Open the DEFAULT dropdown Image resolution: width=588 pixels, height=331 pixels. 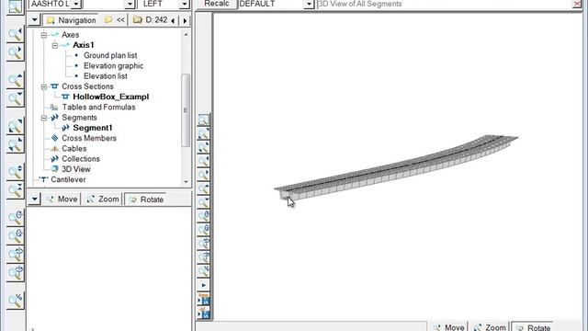coord(309,4)
